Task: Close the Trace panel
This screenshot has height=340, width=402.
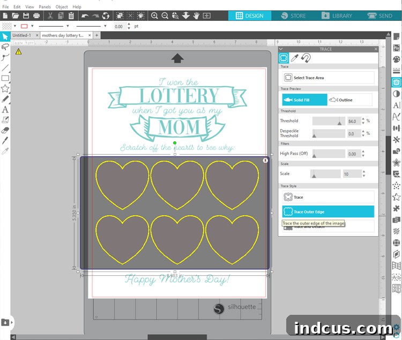Action: click(x=376, y=49)
